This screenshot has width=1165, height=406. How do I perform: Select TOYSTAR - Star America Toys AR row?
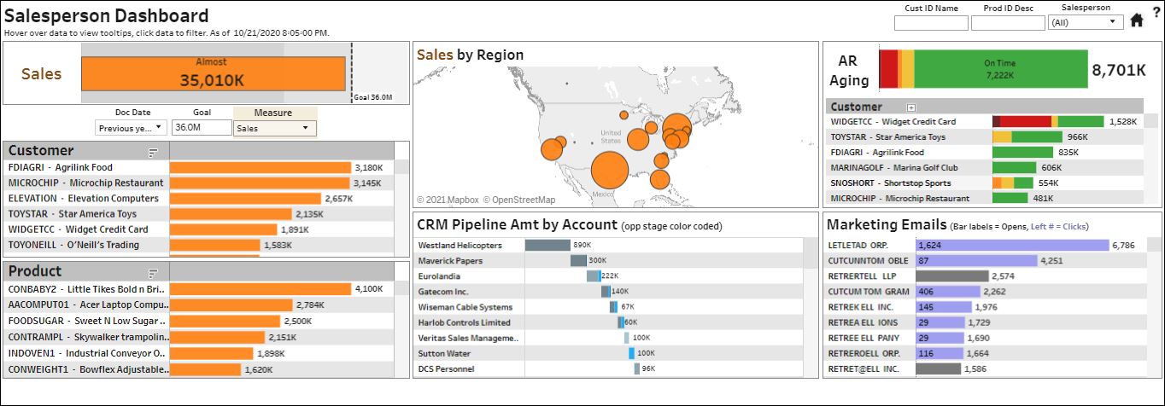coord(985,136)
